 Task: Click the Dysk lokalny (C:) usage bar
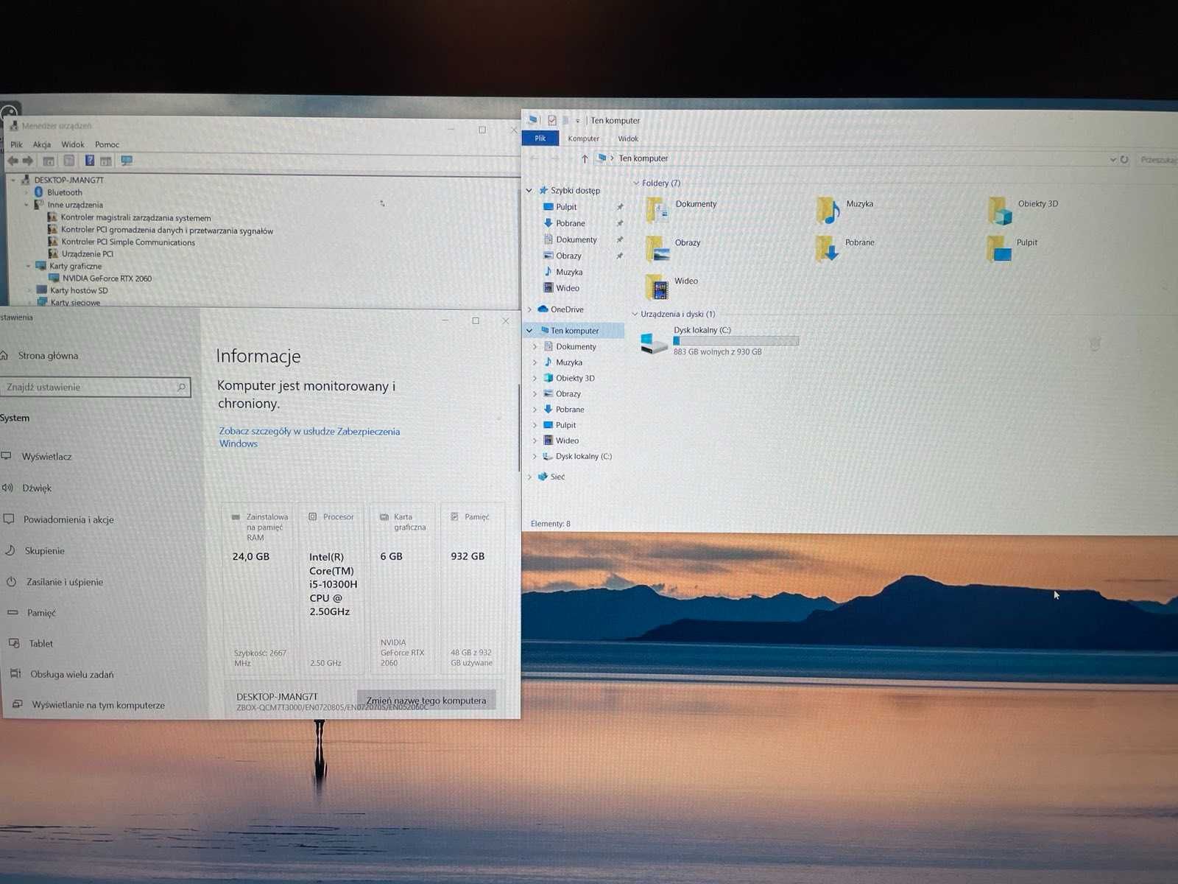pos(736,341)
